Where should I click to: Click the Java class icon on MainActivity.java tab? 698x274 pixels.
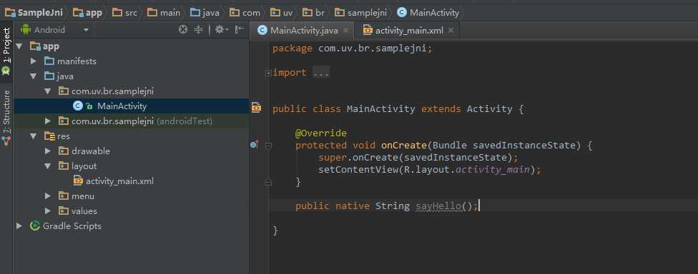[x=262, y=30]
